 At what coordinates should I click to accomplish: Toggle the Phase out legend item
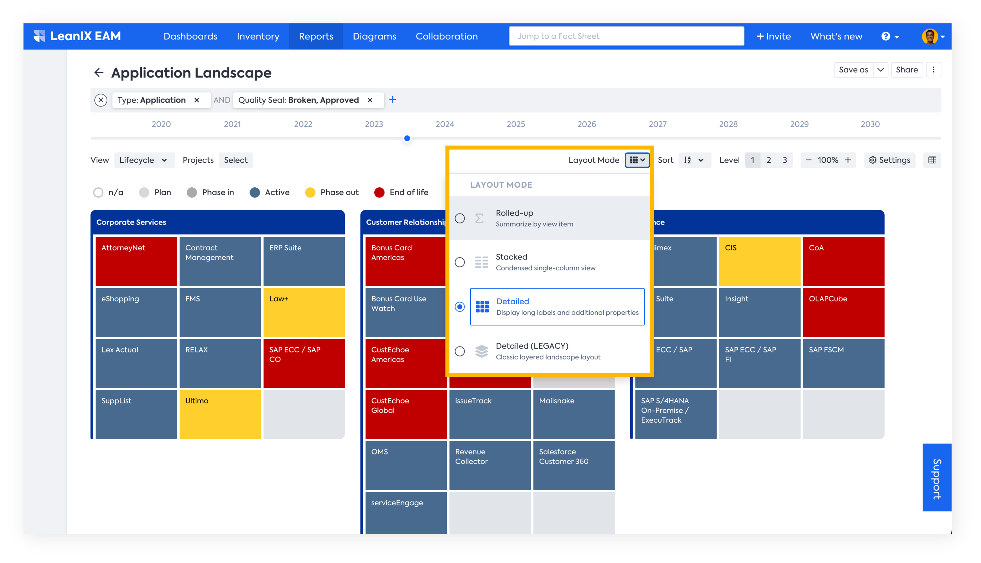pos(332,192)
